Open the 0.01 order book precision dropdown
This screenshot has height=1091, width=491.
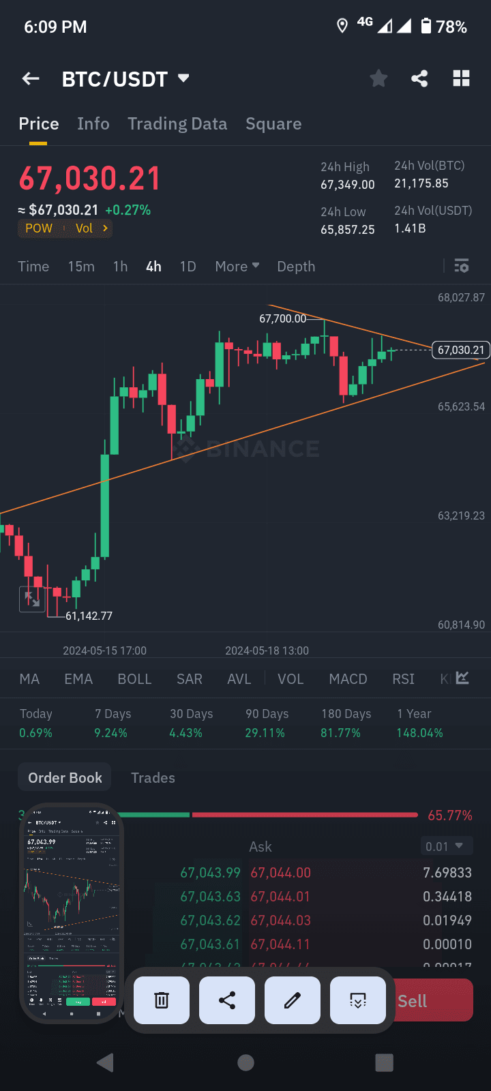click(x=447, y=846)
